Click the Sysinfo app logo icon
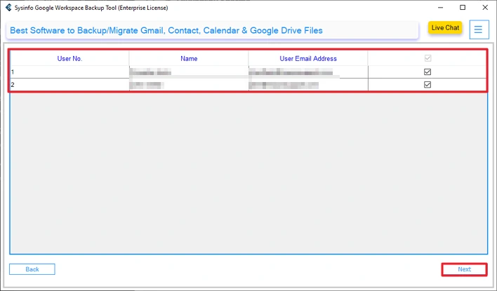 [8, 7]
